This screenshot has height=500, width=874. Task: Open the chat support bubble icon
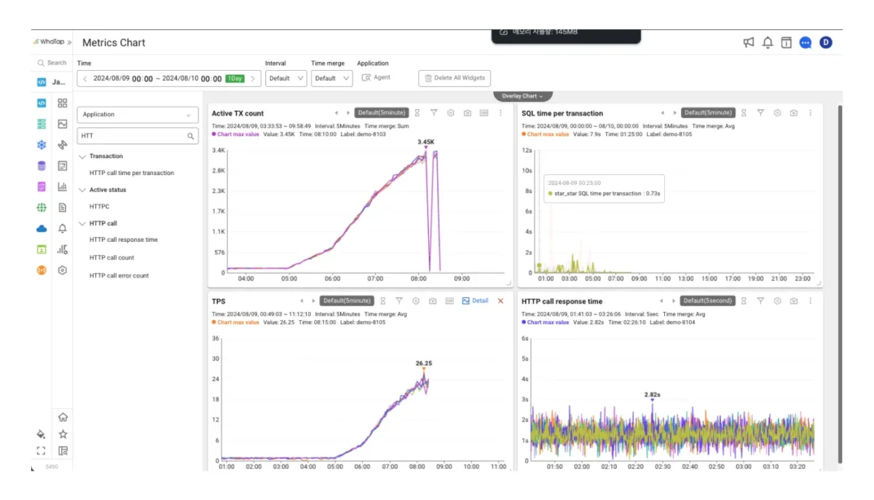pos(806,43)
